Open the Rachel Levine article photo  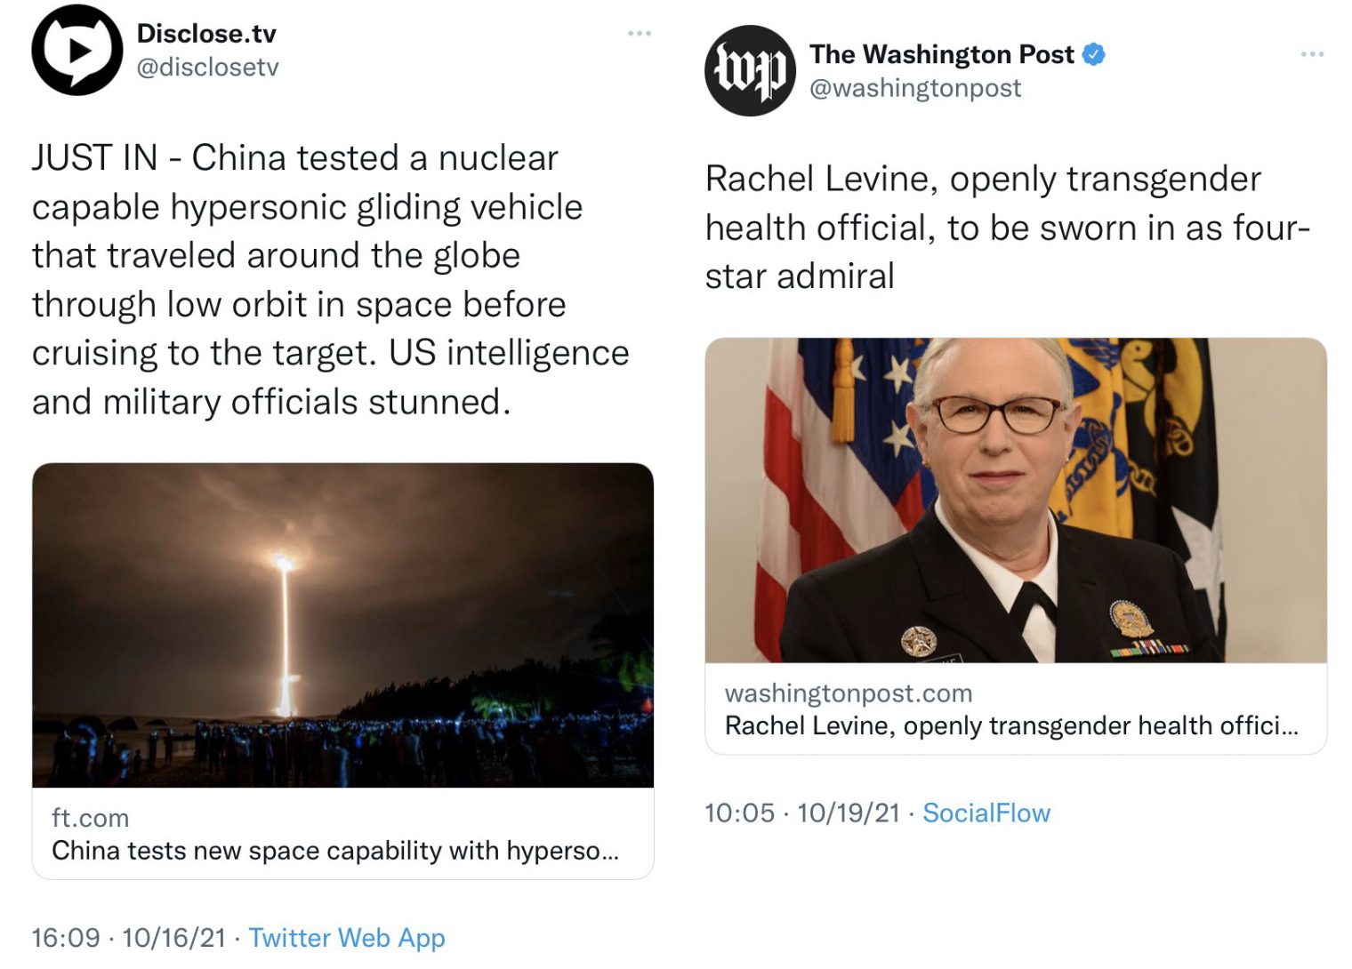1016,501
